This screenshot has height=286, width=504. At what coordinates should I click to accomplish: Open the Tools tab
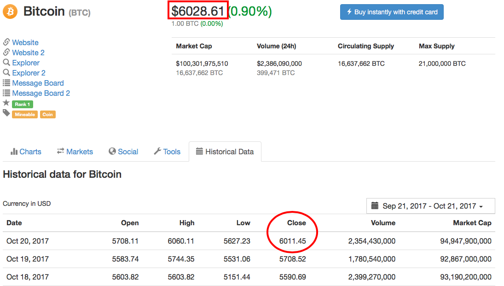click(x=167, y=152)
